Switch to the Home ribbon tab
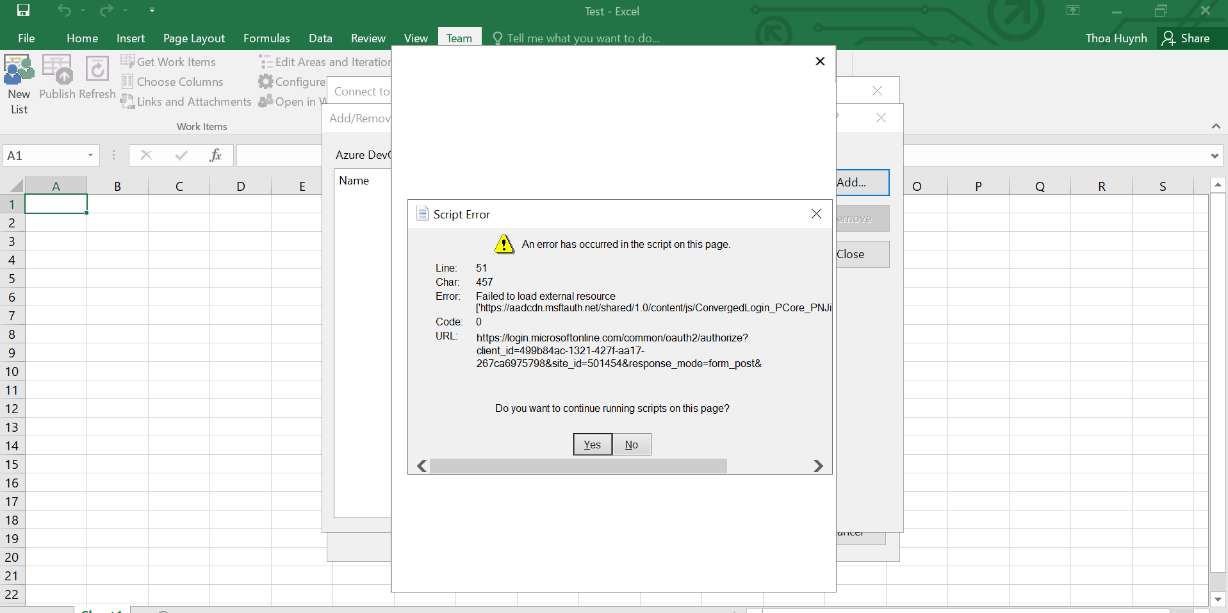 click(83, 38)
